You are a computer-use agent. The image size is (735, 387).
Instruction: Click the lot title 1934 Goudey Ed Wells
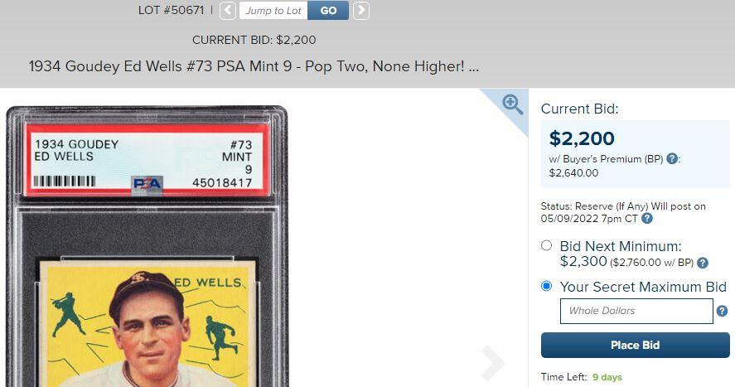[254, 66]
